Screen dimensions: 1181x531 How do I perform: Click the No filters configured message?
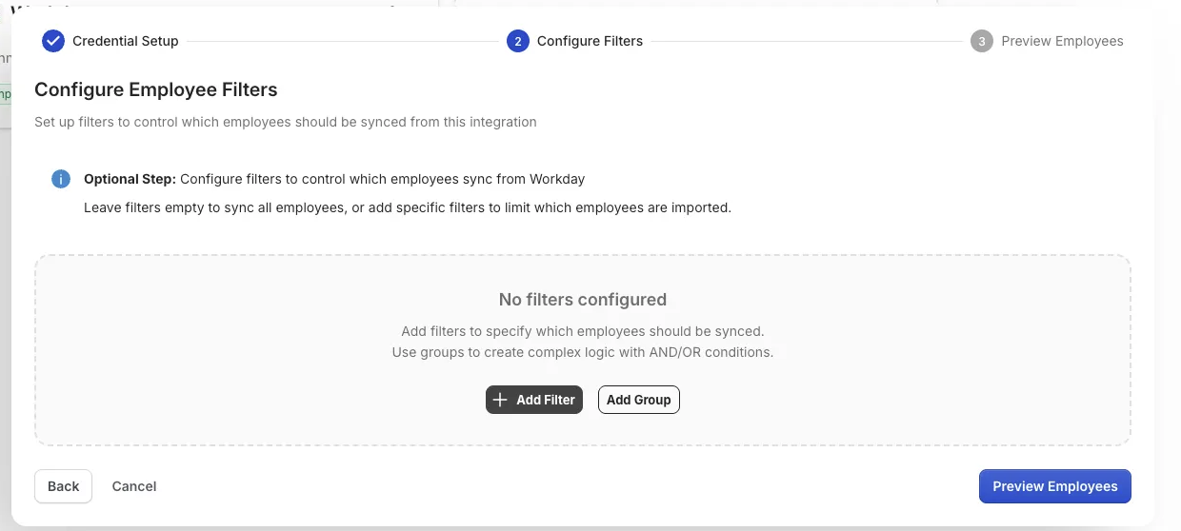[x=583, y=300]
